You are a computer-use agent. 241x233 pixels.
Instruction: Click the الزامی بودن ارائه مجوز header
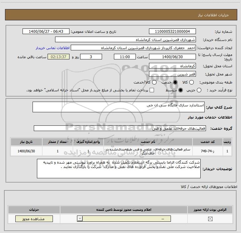point(210,210)
